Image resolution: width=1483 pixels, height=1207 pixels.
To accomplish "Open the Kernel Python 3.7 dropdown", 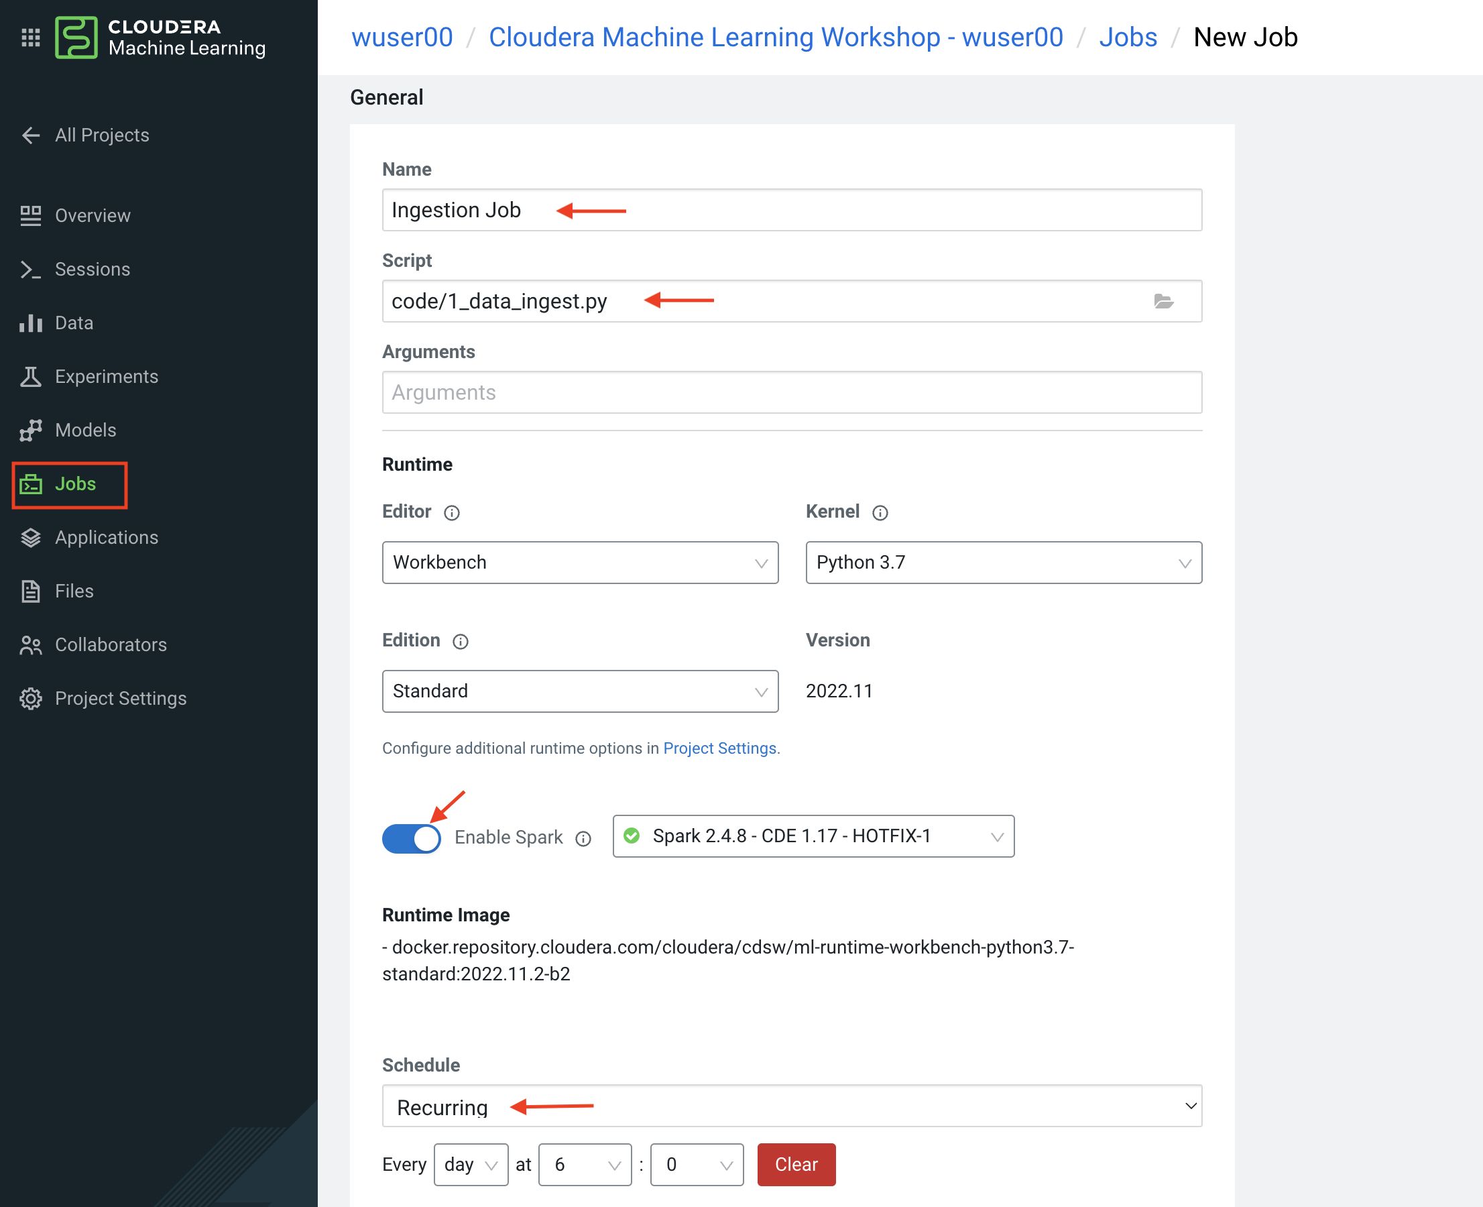I will click(1003, 563).
